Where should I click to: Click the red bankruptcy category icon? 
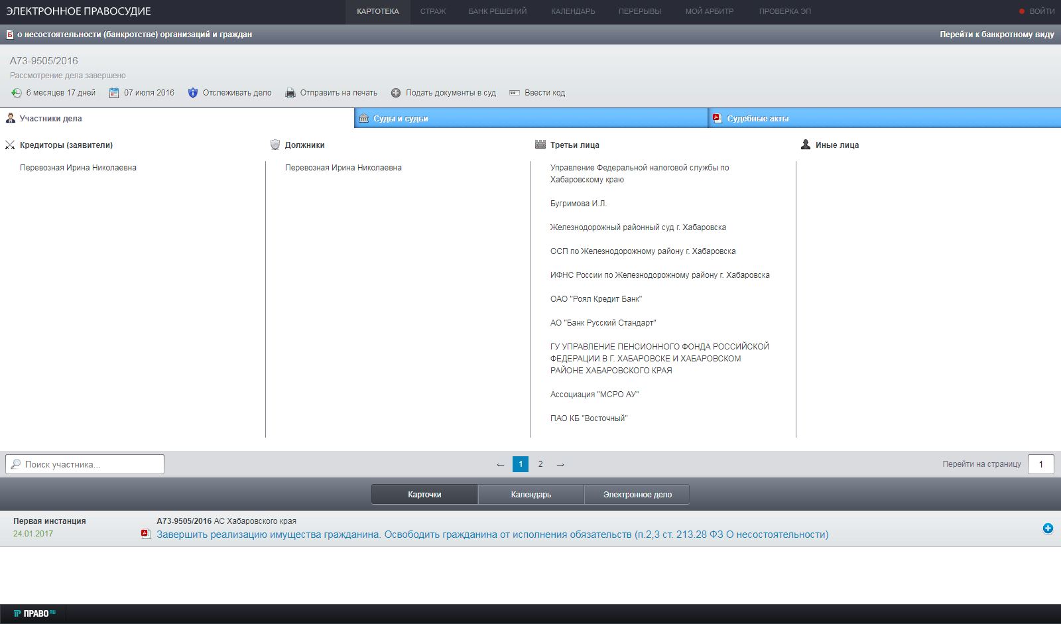pos(10,34)
